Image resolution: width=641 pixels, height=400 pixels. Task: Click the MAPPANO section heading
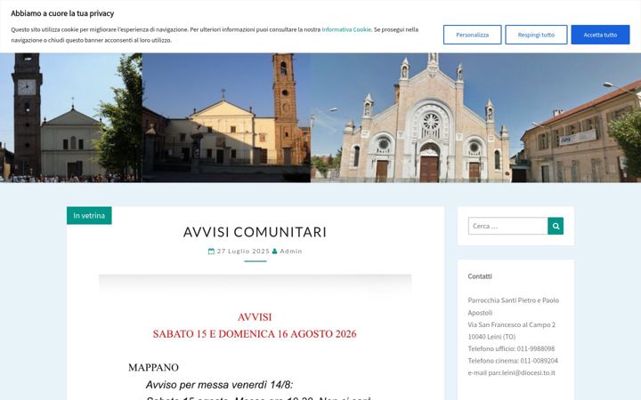[x=153, y=367]
